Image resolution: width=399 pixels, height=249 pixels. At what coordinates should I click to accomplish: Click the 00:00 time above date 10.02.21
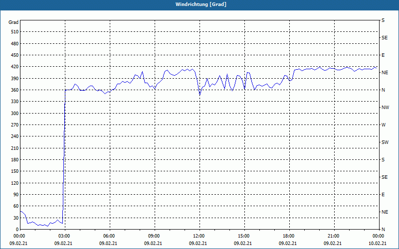379,236
